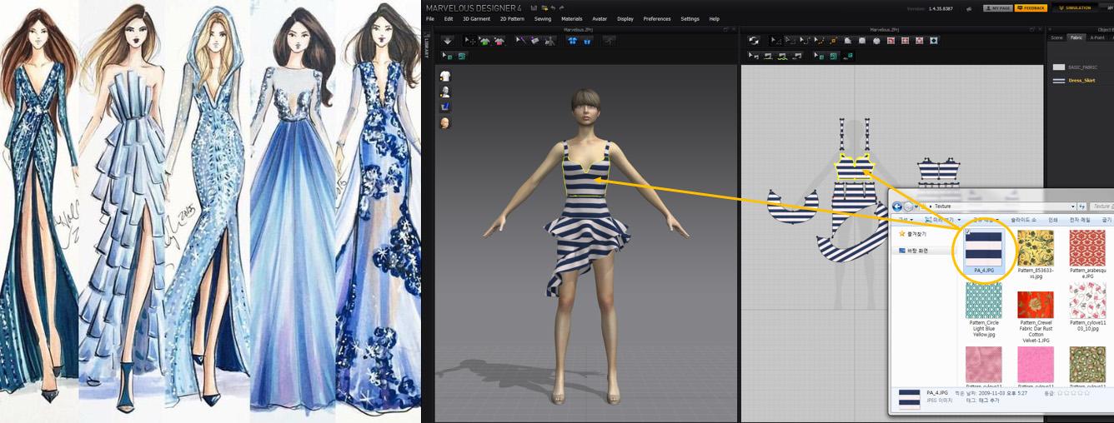
Task: Click the teal texture transform icon in 3D window
Action: [462, 56]
